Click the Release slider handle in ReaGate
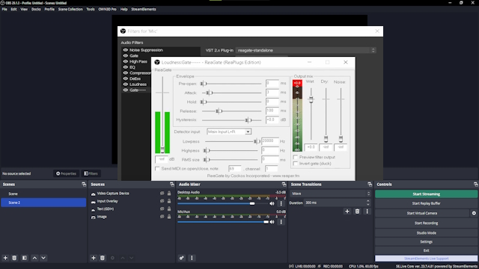Screen dimensions: 479x269 tap(219, 111)
